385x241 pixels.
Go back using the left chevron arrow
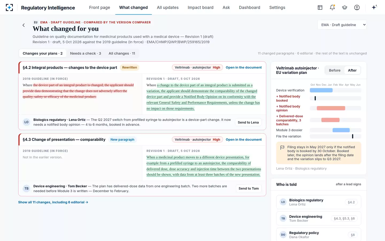(24, 25)
